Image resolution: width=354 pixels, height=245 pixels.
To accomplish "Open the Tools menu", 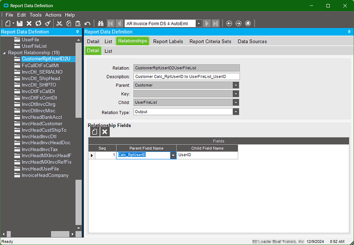I will (35, 15).
